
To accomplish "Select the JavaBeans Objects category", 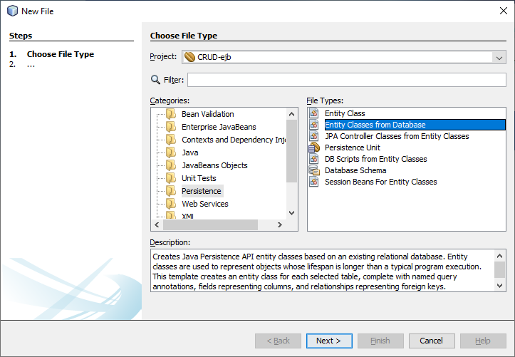I will coord(214,165).
